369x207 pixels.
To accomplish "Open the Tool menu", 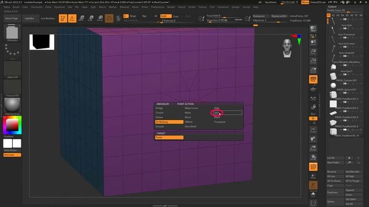I will click(212, 7).
